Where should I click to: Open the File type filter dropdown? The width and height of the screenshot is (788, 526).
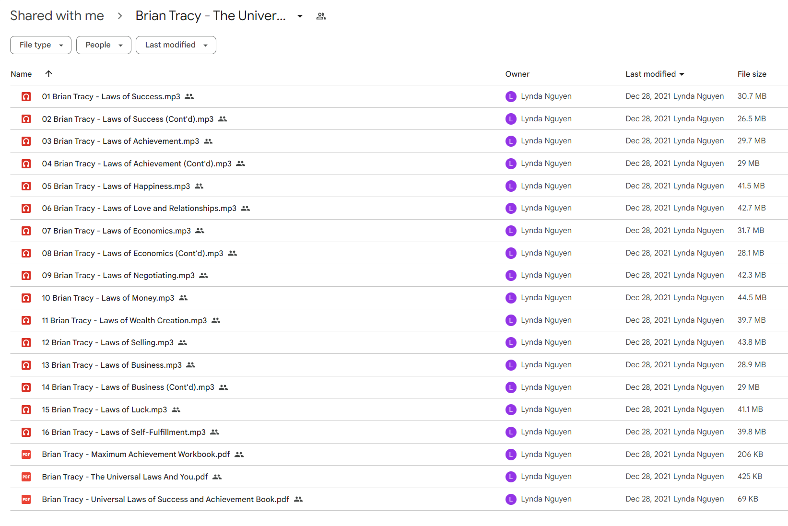pos(41,45)
